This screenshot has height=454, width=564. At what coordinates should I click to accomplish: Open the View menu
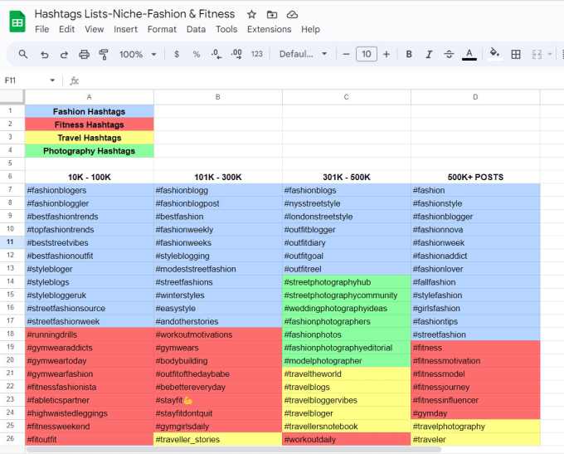[95, 29]
